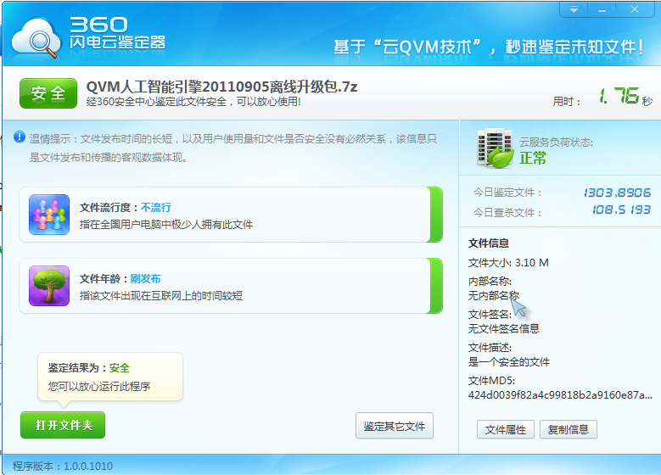The height and width of the screenshot is (475, 661).
Task: Click today's killed files count 108,5193
Action: (621, 210)
